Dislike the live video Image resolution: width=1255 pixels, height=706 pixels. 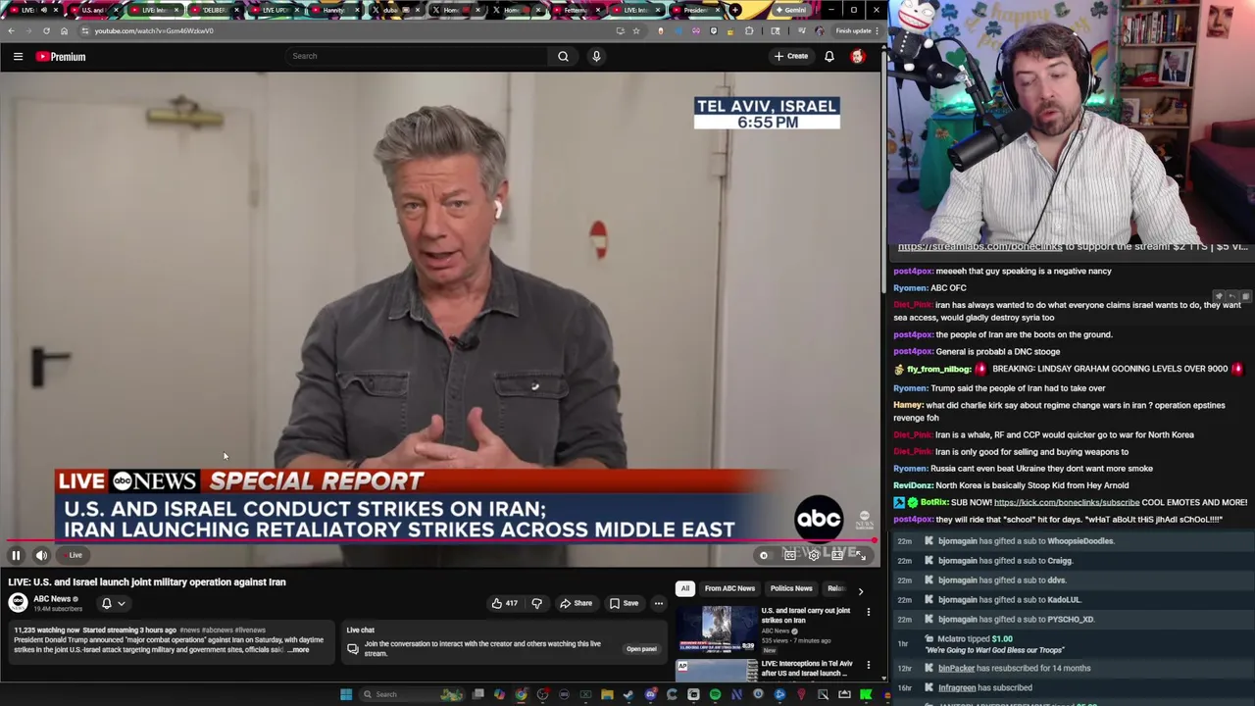click(x=536, y=603)
